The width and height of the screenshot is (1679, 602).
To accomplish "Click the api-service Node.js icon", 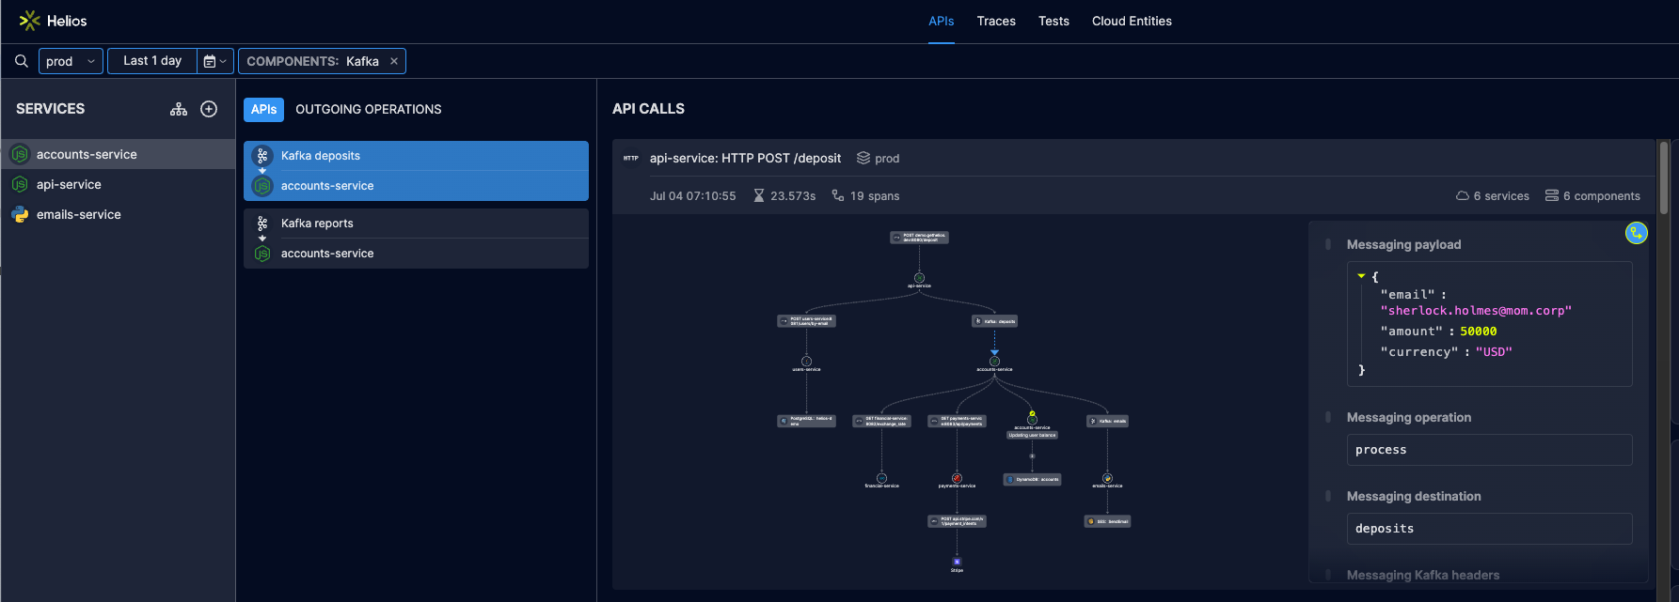I will (x=20, y=184).
